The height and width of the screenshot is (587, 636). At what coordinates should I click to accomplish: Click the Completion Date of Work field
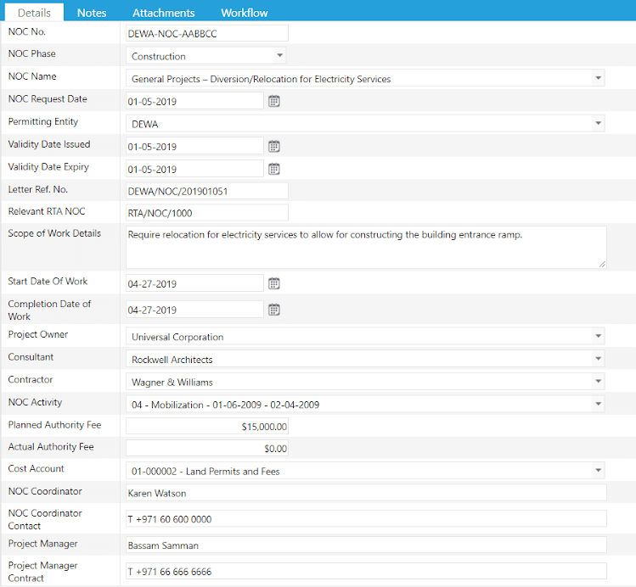(194, 310)
